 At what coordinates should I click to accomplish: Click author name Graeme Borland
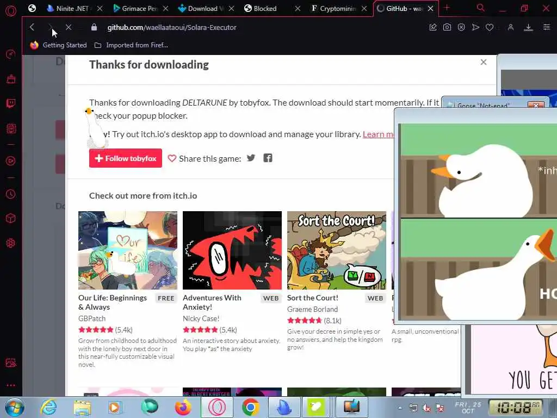312,309
